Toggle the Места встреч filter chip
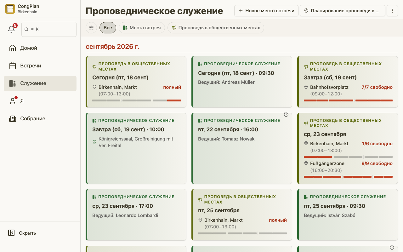 (x=142, y=28)
